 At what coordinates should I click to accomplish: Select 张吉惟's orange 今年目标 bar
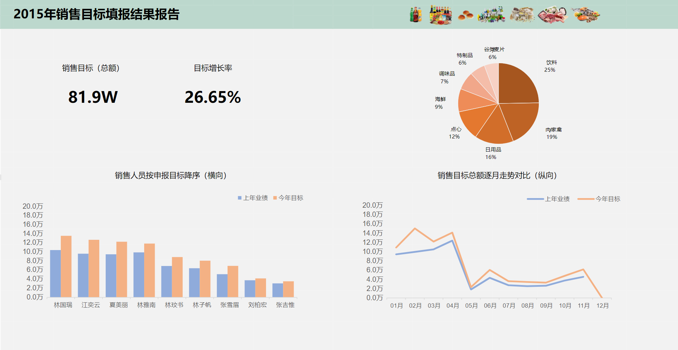click(288, 289)
